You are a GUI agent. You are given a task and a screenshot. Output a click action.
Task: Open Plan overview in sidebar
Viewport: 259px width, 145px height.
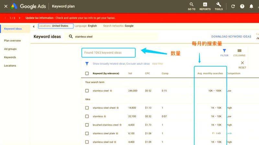(12, 41)
